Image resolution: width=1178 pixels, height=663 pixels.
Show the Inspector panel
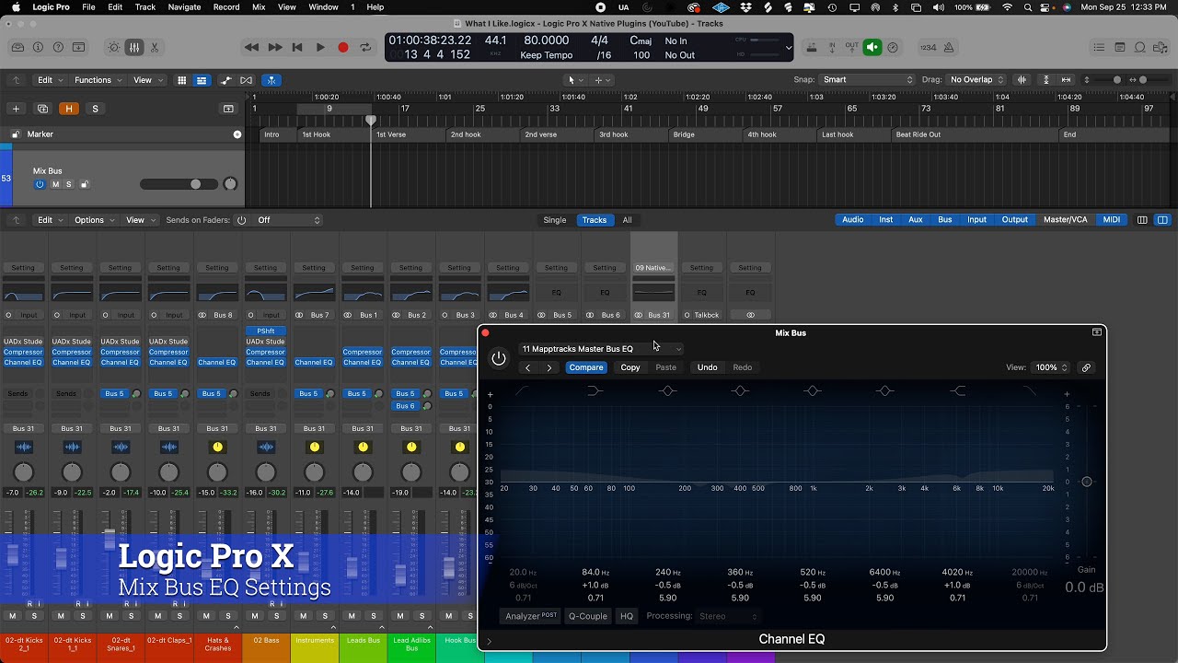pyautogui.click(x=38, y=47)
